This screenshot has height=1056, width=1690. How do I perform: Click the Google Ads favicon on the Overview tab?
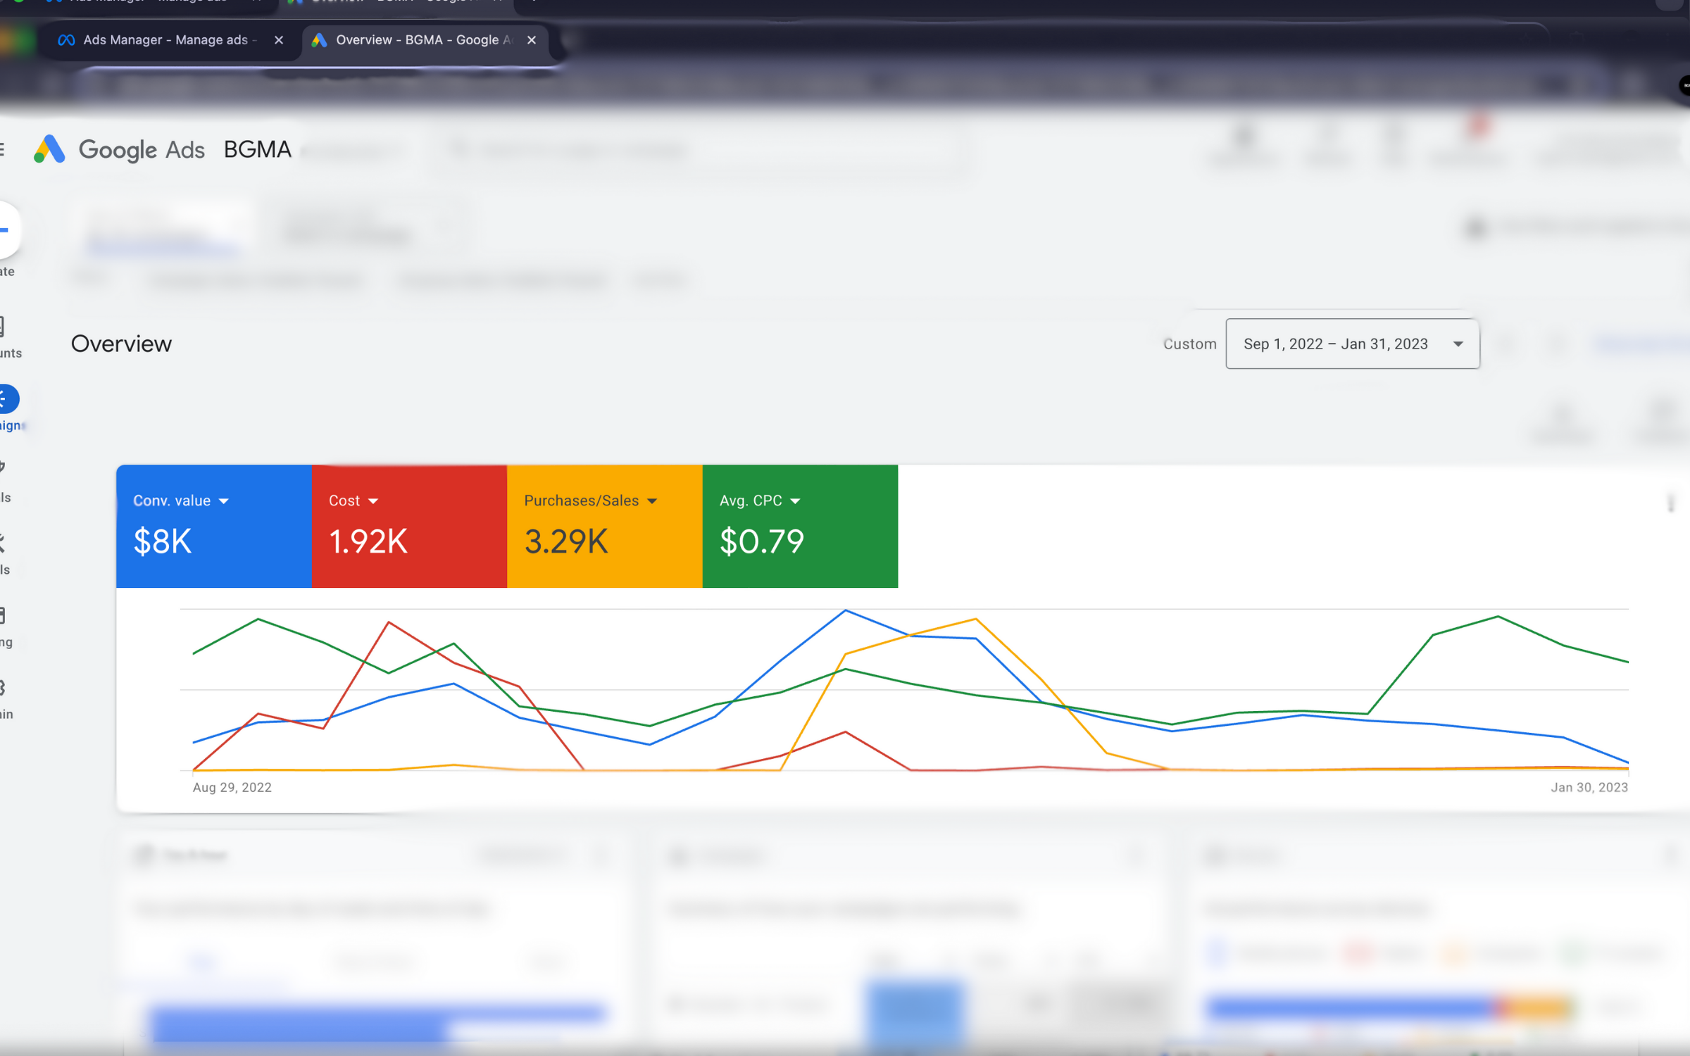[x=319, y=40]
